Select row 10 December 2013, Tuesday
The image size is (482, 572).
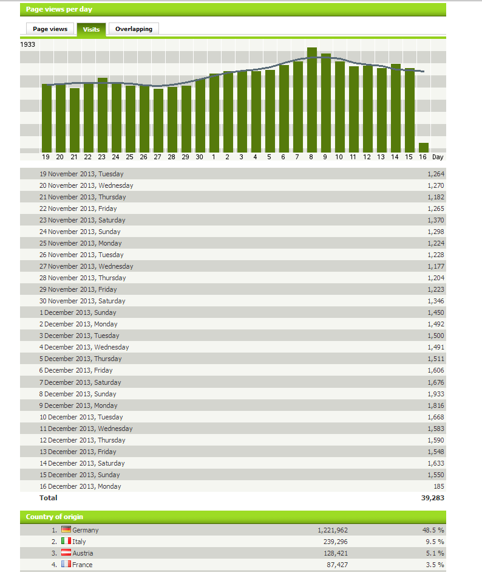233,417
